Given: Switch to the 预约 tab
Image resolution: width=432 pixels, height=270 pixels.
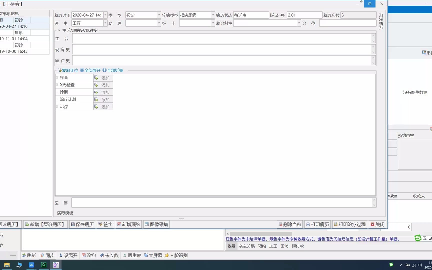Looking at the screenshot, I should [261, 246].
